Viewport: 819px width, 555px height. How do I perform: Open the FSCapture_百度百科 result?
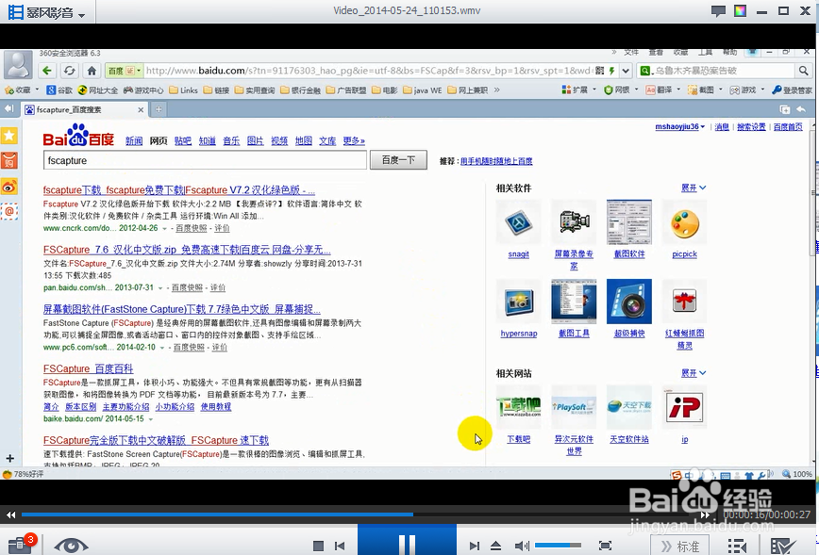tap(89, 368)
